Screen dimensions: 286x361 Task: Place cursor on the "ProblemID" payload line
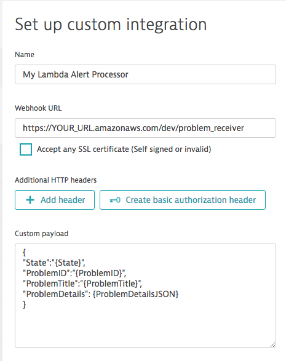(74, 273)
